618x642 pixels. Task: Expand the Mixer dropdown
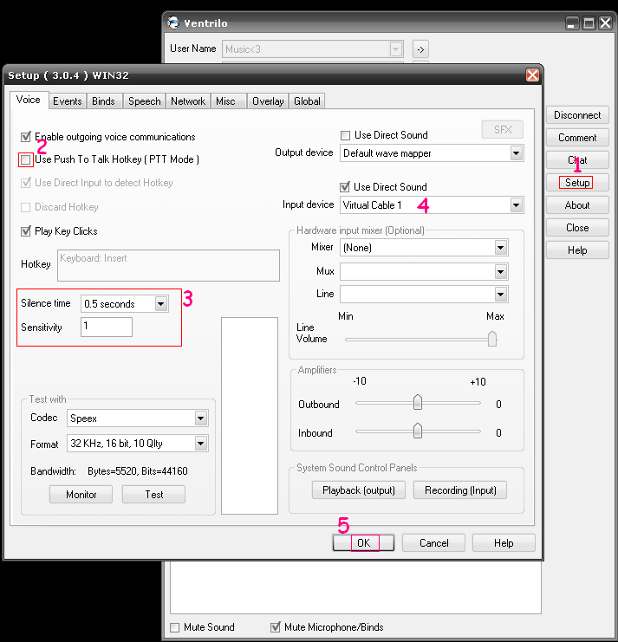tap(500, 247)
